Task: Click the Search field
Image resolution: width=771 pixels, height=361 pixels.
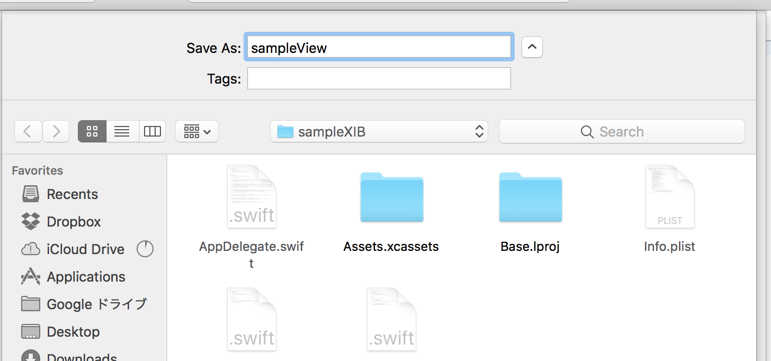Action: tap(621, 131)
